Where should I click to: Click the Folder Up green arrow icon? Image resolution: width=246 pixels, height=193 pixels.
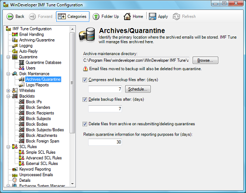click(x=96, y=16)
